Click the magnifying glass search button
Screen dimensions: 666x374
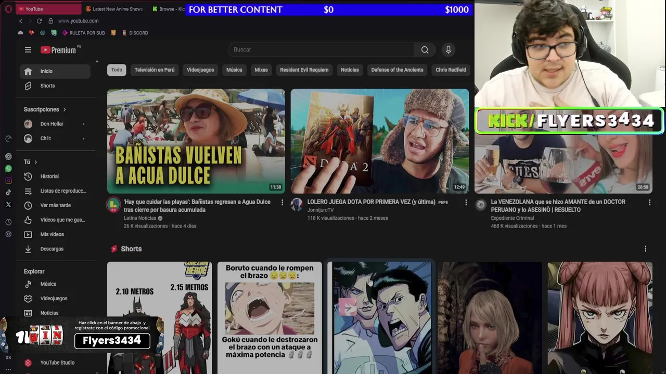(x=425, y=50)
